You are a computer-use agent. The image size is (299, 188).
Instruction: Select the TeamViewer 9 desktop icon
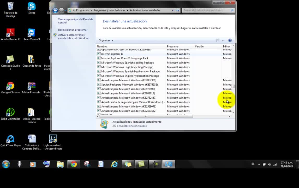[32, 34]
